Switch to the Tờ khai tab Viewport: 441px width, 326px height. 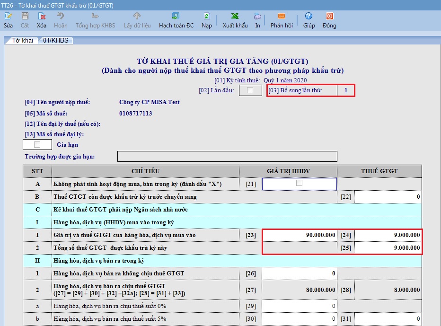click(x=22, y=41)
